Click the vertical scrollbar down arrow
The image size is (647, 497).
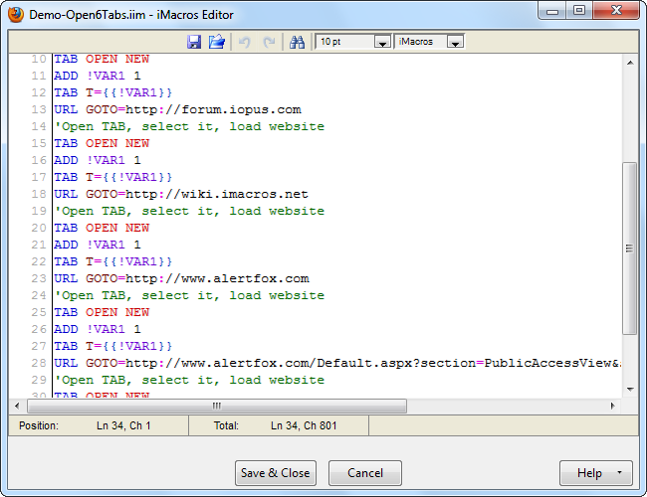630,389
